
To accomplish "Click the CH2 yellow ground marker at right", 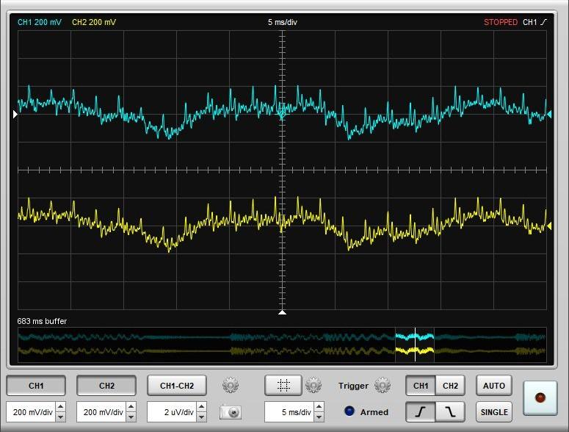I will pyautogui.click(x=549, y=226).
